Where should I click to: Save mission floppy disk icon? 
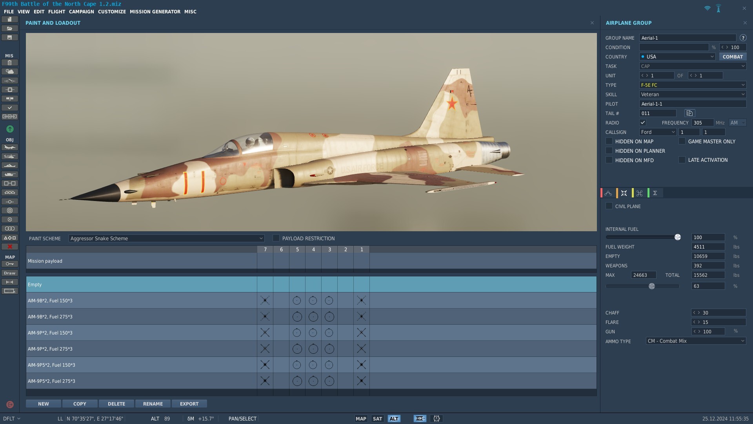click(x=10, y=37)
